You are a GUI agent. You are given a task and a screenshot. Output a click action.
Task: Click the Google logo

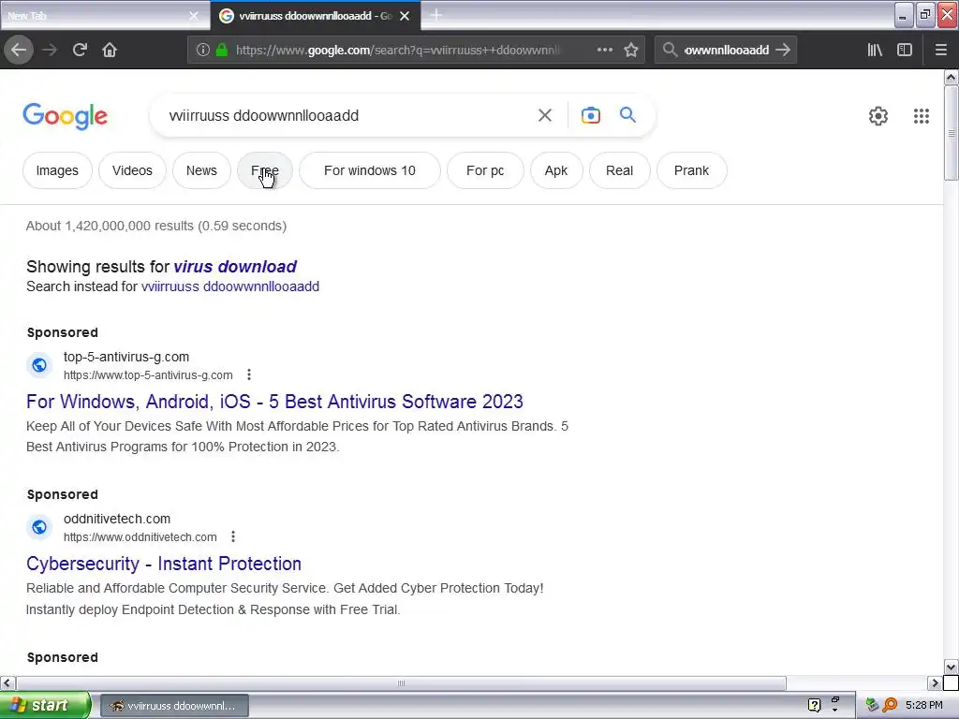coord(65,116)
